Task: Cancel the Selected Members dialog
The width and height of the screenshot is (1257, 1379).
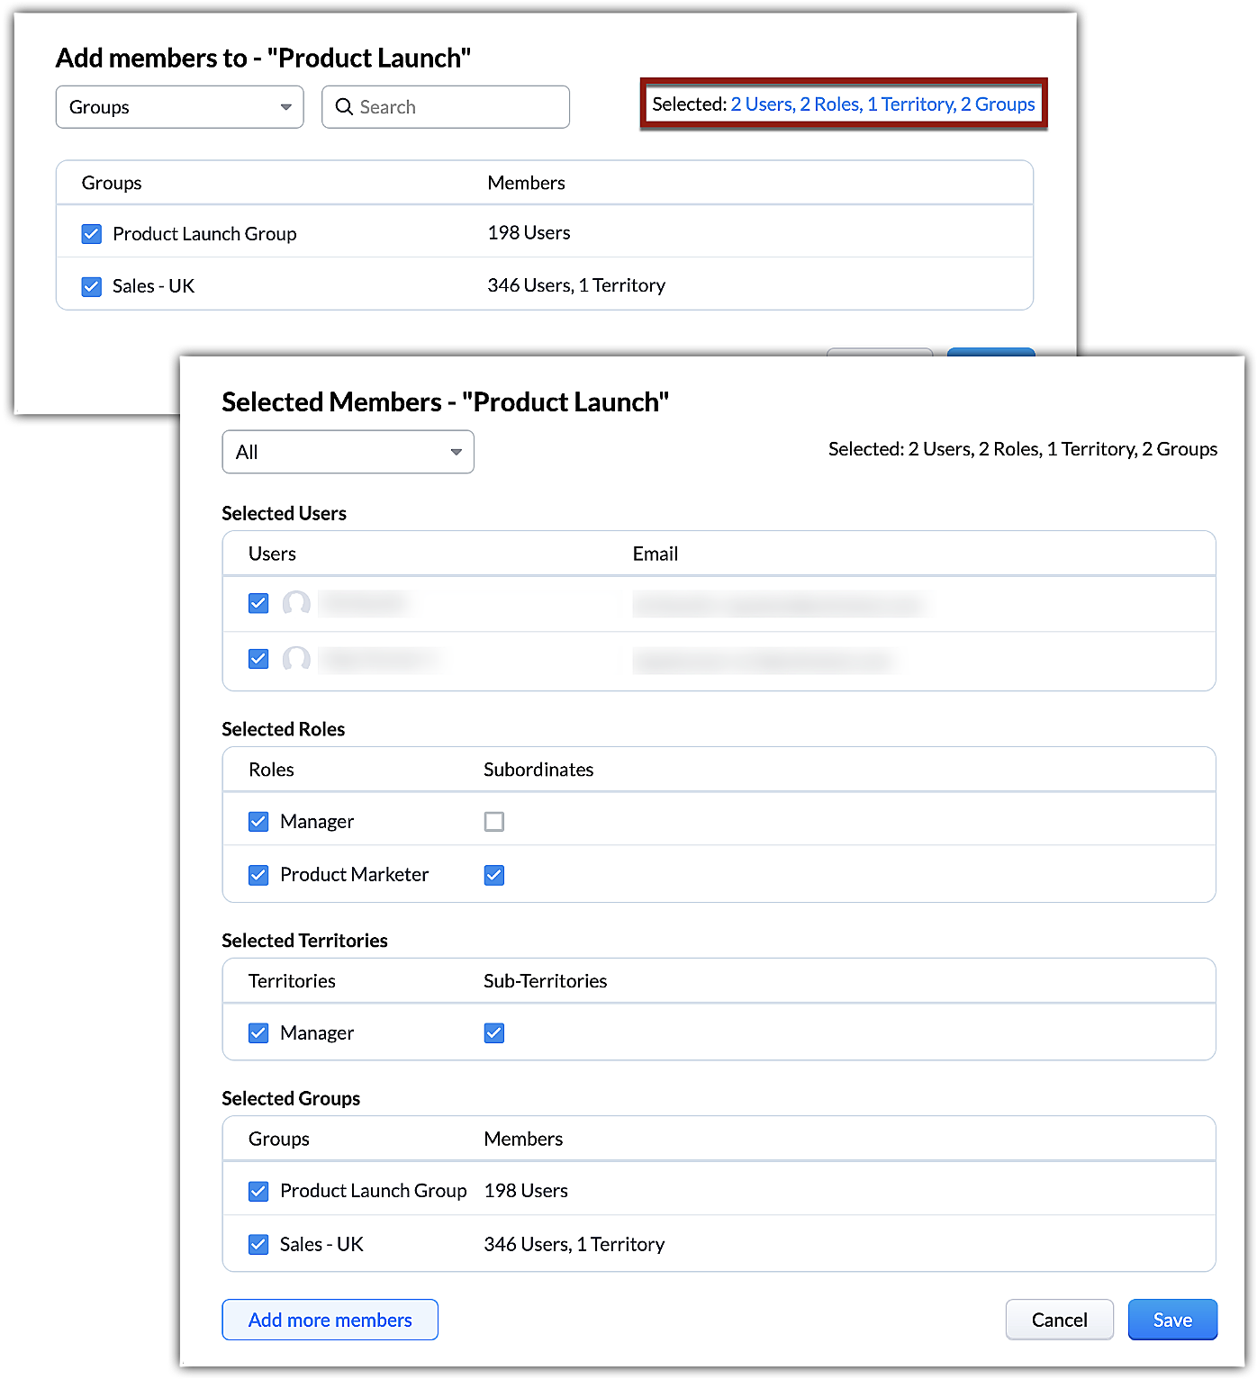Action: click(x=1060, y=1320)
